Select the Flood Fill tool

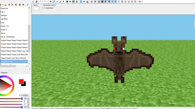tap(70, 2)
